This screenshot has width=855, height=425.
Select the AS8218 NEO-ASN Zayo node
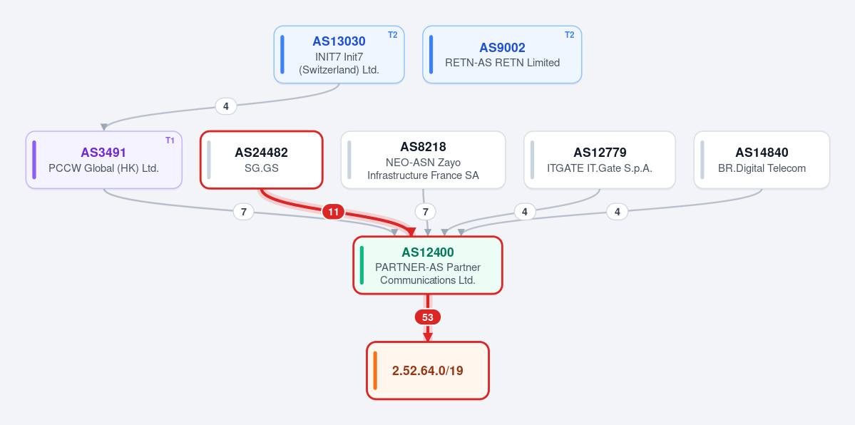click(423, 160)
